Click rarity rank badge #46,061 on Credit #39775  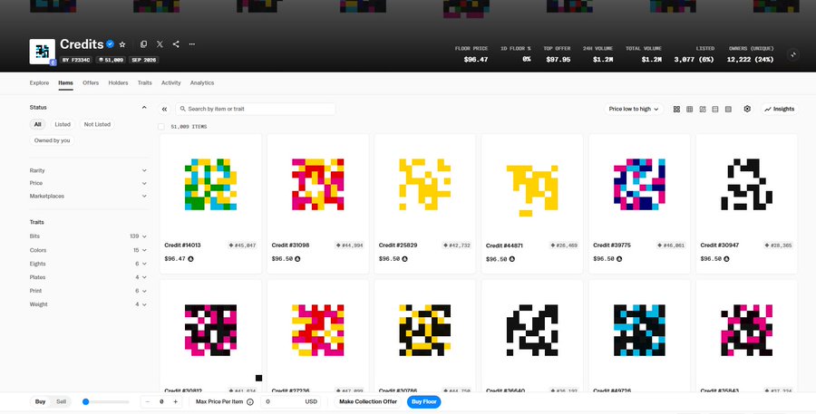click(x=671, y=246)
